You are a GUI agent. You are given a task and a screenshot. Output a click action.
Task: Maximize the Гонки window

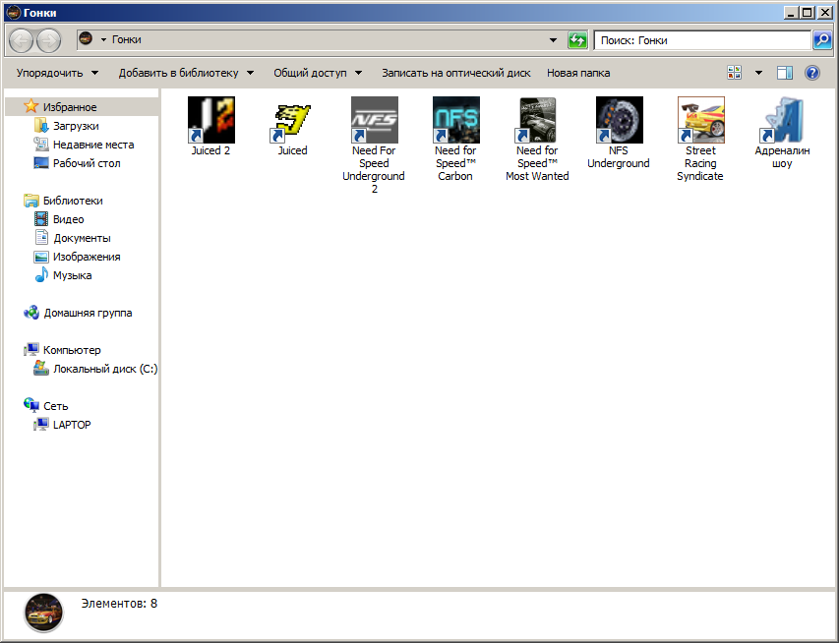(808, 13)
